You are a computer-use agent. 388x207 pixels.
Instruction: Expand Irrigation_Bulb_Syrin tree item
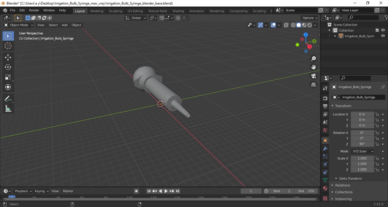point(335,36)
